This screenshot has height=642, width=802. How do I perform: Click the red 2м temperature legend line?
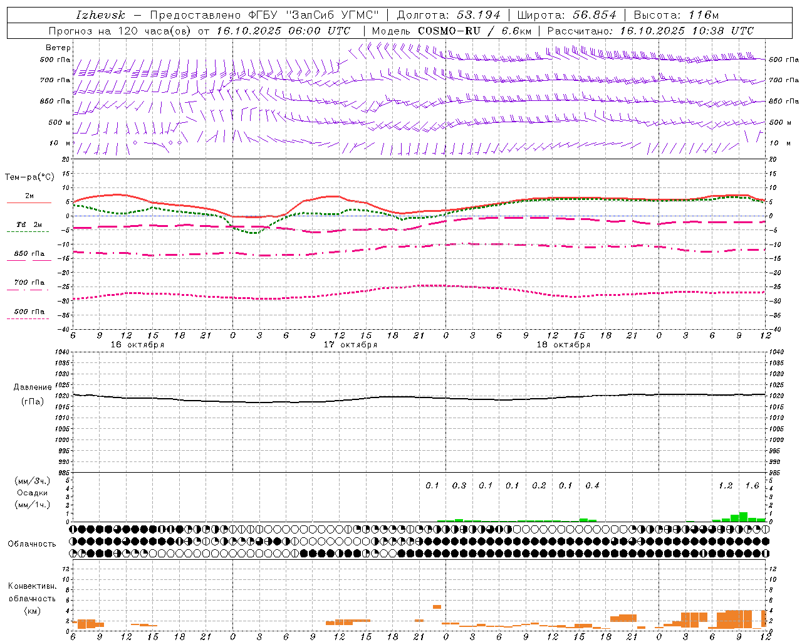coord(29,203)
